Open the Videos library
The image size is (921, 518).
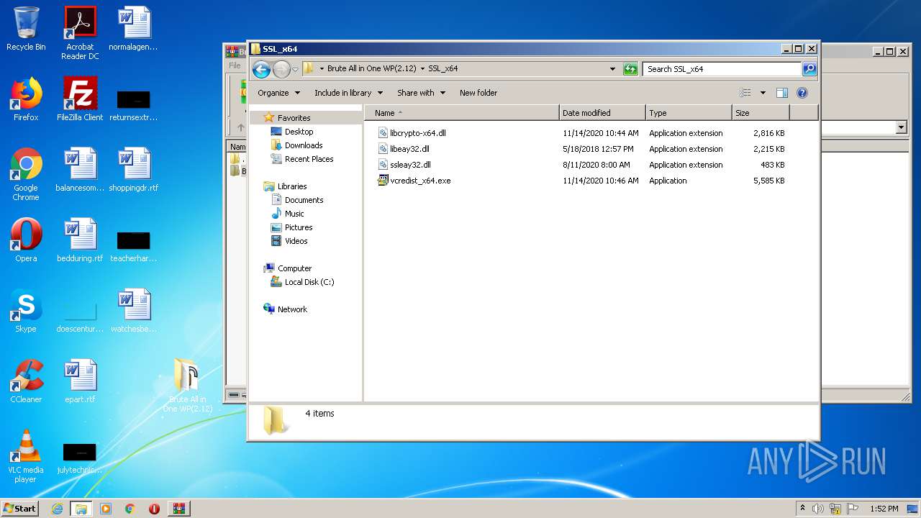tap(296, 241)
